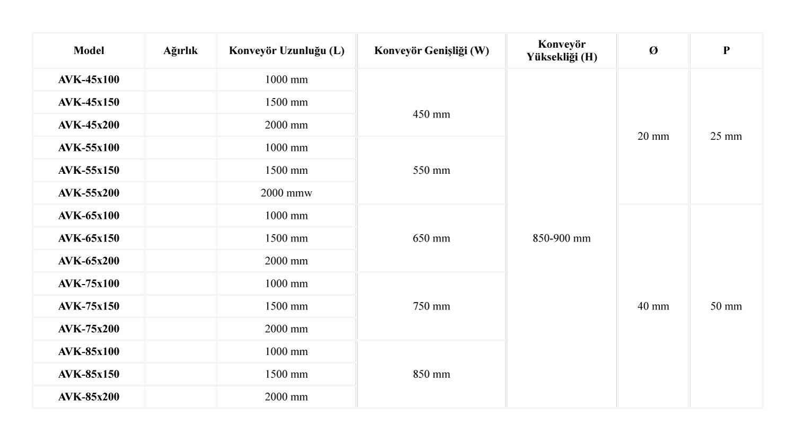Click the Konveyör Yüksekliği (H) header
Image resolution: width=795 pixels, height=434 pixels.
coord(561,50)
